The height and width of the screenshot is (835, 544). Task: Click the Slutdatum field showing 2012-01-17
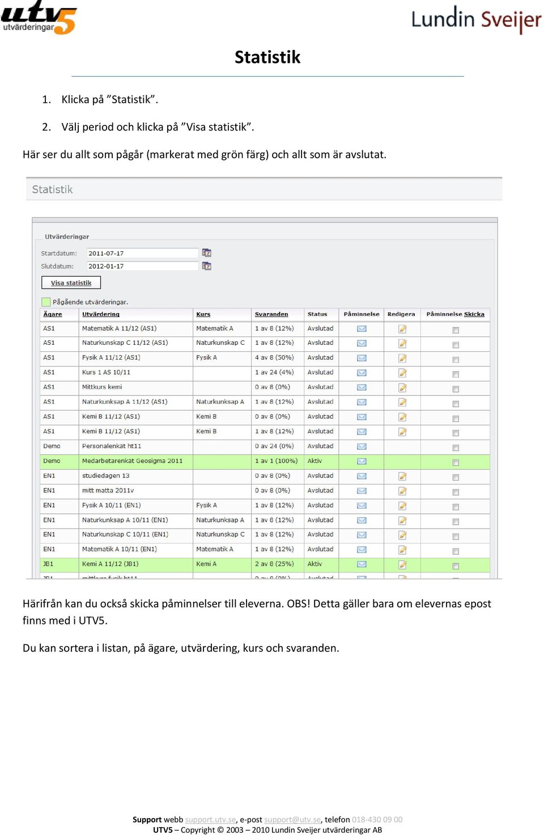point(142,266)
